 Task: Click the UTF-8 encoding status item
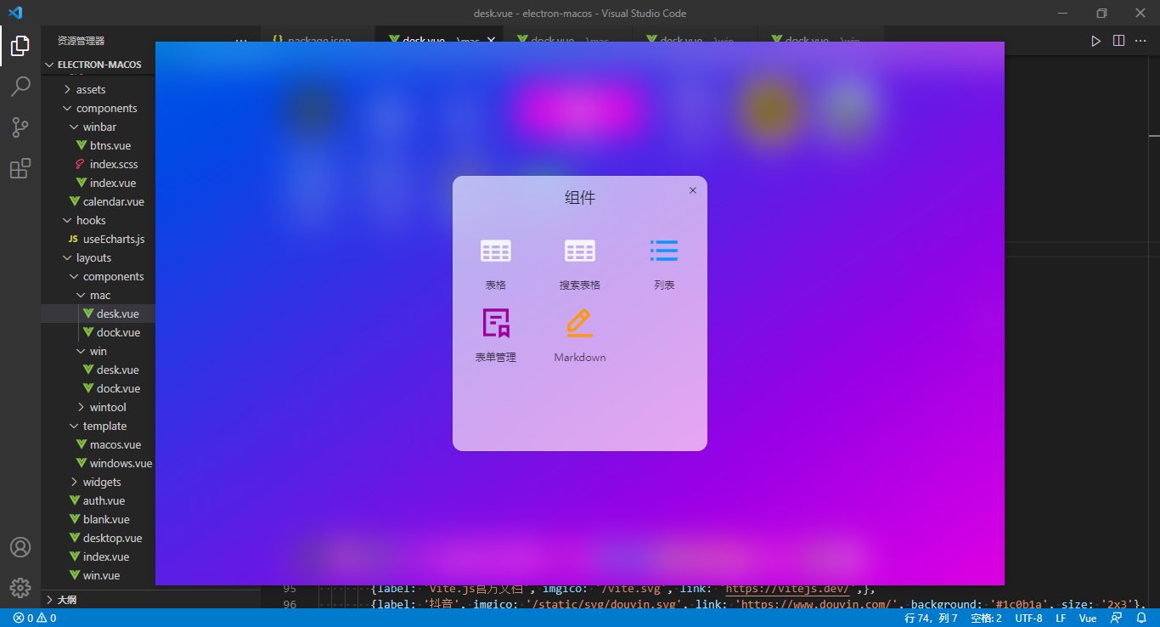pos(1028,619)
